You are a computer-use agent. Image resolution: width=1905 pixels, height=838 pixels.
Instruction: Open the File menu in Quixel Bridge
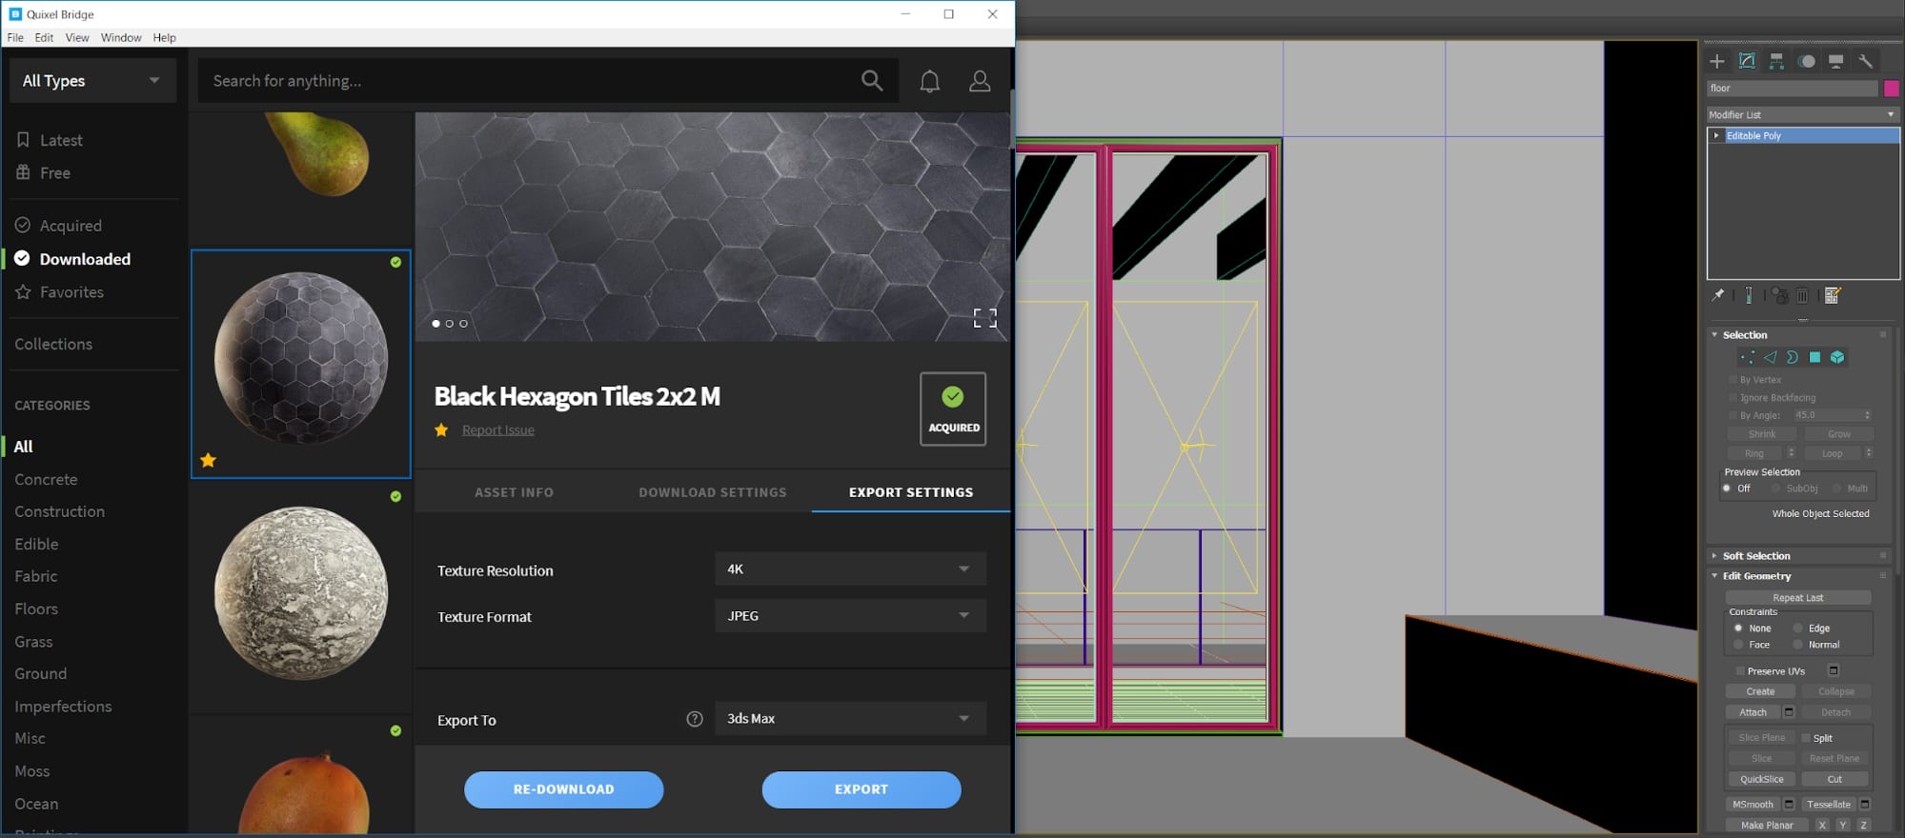coord(15,38)
